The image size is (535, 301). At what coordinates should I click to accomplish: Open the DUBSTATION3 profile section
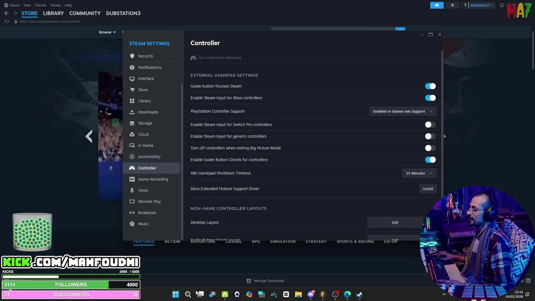tap(123, 13)
